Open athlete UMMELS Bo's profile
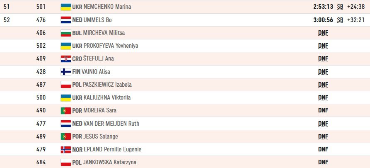Screen dimensions: 370x168 click(98, 20)
